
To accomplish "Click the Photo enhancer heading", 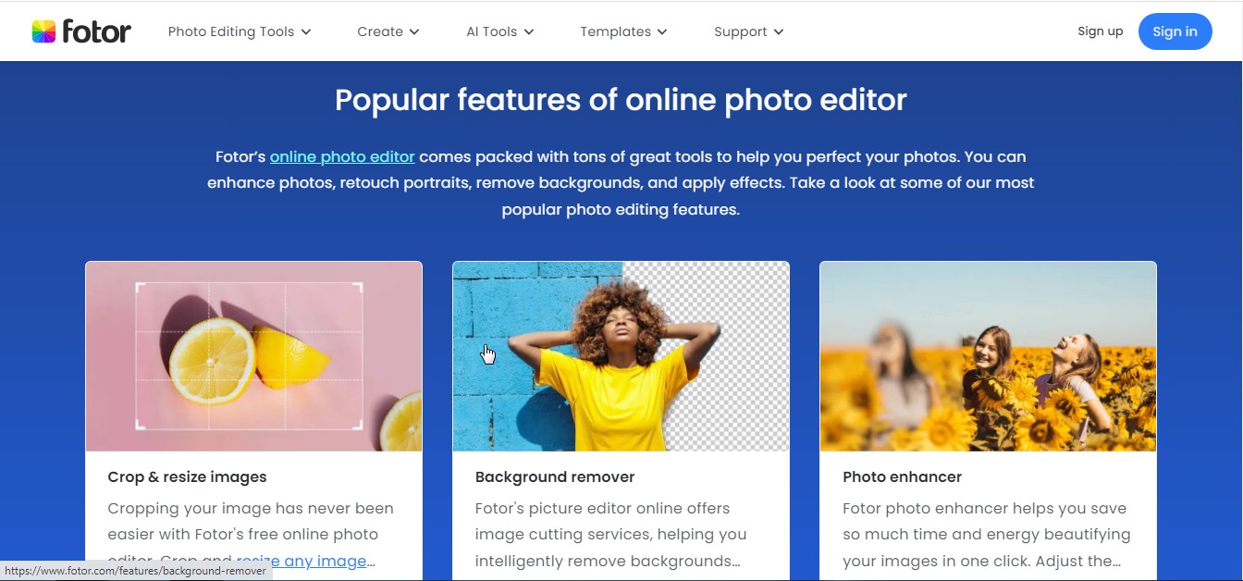I will 903,477.
